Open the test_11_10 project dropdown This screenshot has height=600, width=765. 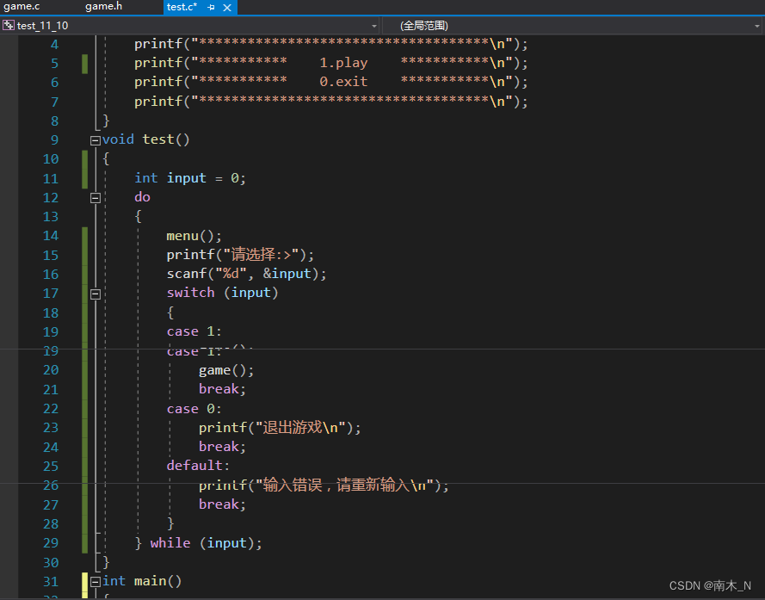374,26
